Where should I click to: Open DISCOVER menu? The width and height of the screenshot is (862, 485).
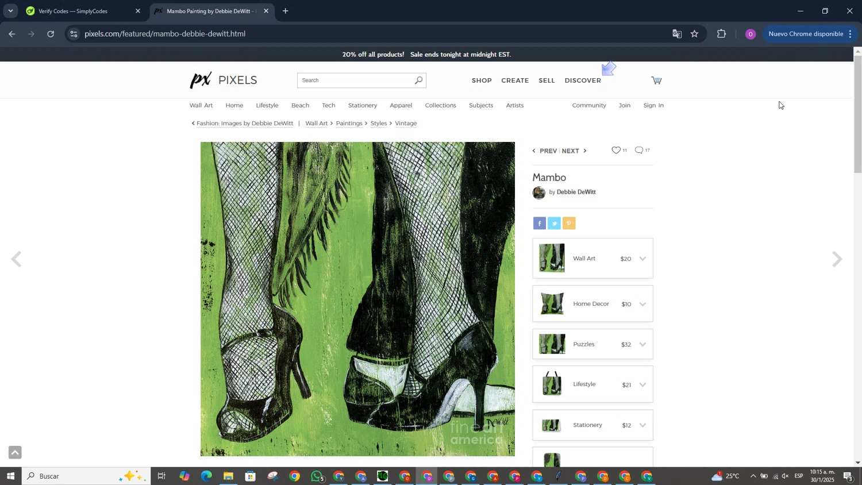tap(583, 80)
